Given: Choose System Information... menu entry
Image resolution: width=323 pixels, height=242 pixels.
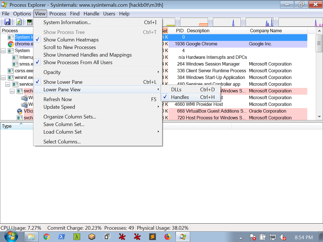Looking at the screenshot, I should pyautogui.click(x=98, y=22).
